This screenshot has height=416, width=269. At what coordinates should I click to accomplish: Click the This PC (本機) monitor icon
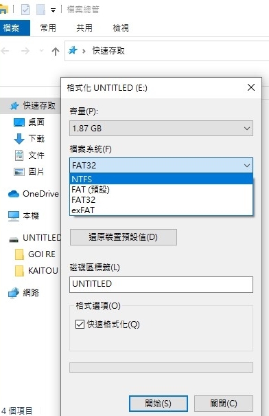14,216
